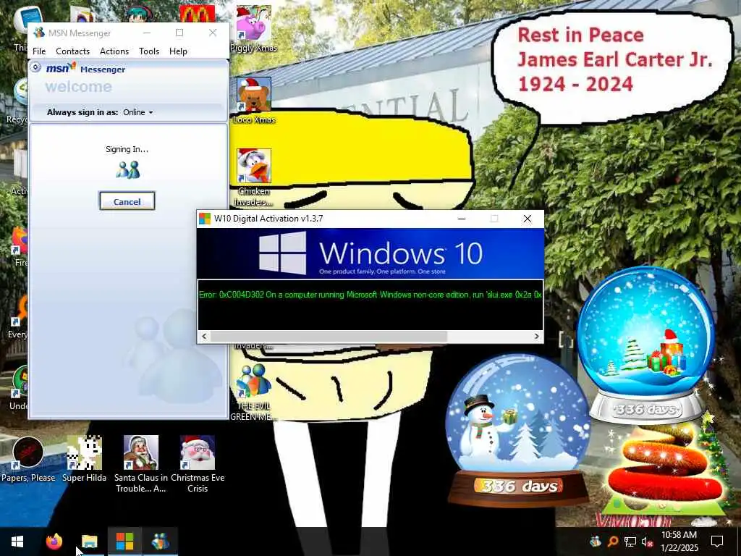Viewport: 741px width, 556px height.
Task: Open the Tools menu
Action: click(x=149, y=51)
